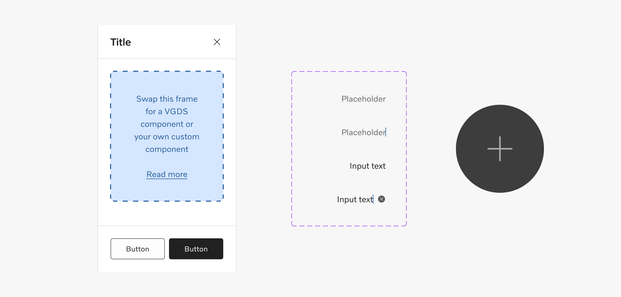
Task: Click the plus icon inside the dark circle
Action: pos(499,148)
